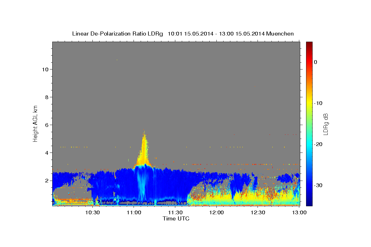Click the colorbar tick label 0
Screen dimensions: 371x247
pyautogui.click(x=316, y=62)
